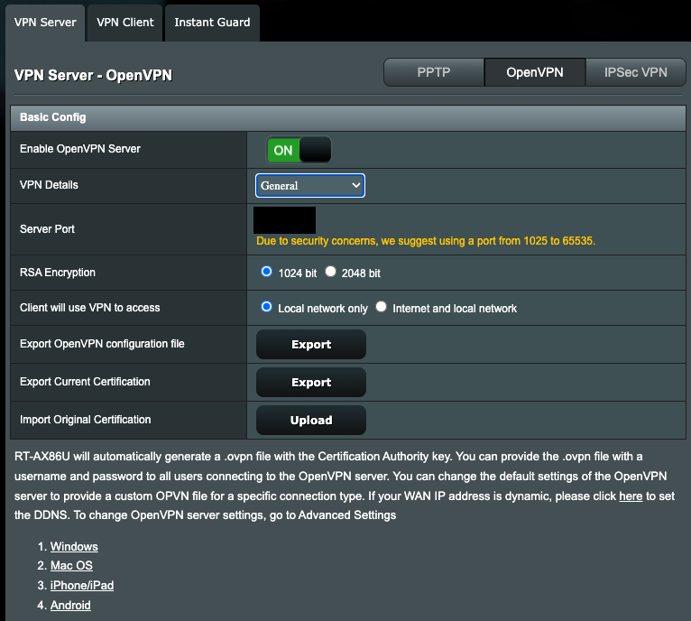Viewport: 691px width, 621px height.
Task: Click the 'VPN Details' label
Action: [x=49, y=185]
